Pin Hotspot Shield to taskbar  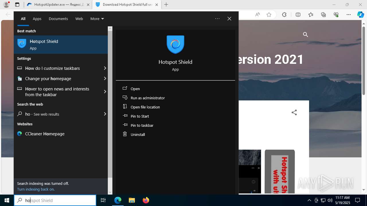coord(142,125)
